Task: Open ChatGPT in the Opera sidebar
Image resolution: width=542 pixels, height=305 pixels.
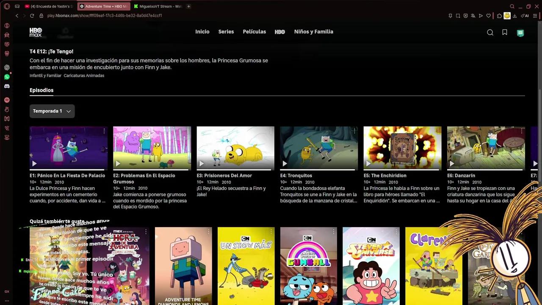Action: 7,67
